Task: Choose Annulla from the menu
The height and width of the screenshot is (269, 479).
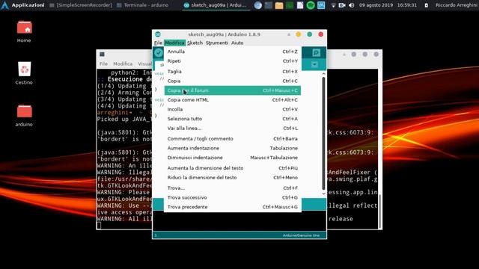Action: 233,52
